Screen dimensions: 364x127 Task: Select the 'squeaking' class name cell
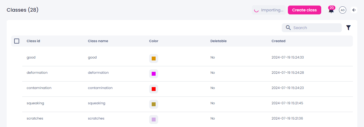coord(96,103)
